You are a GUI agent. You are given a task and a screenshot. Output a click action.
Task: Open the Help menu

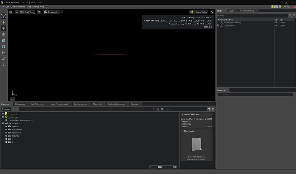pyautogui.click(x=42, y=7)
